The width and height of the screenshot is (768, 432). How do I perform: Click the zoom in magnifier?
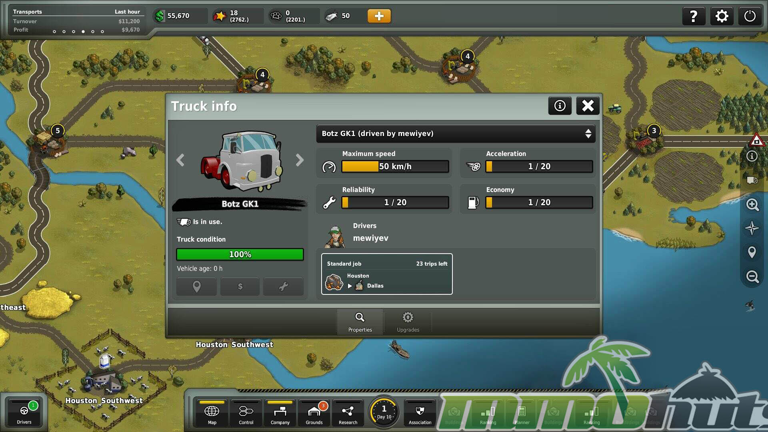[x=752, y=205]
